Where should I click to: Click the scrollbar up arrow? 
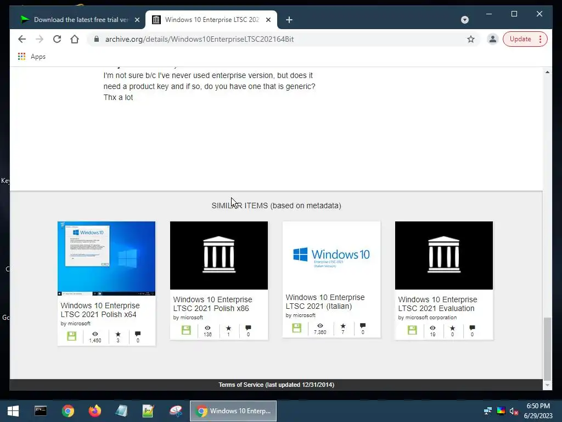tap(547, 72)
